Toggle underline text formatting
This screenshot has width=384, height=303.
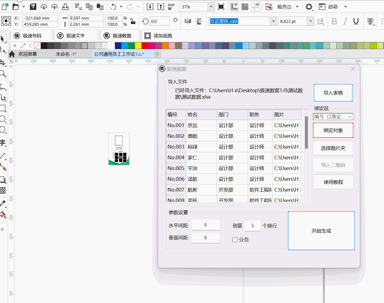[x=356, y=21]
